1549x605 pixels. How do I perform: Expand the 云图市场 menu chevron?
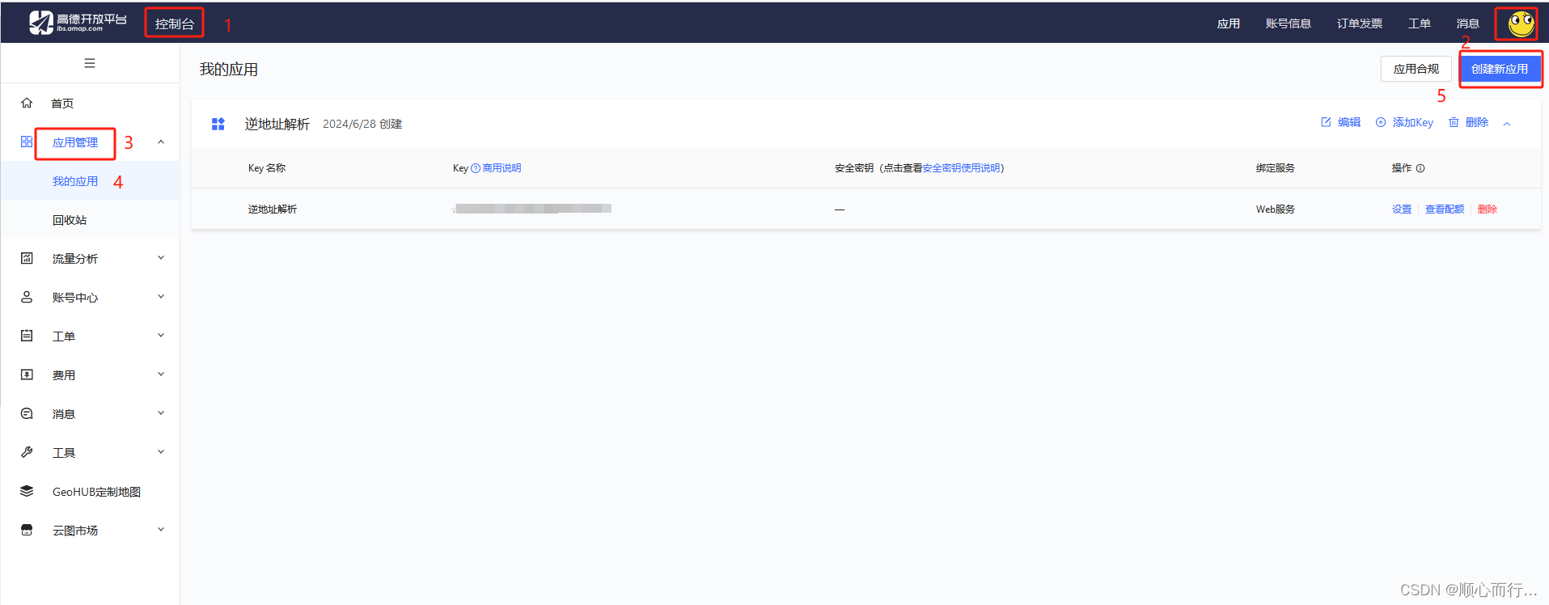[161, 530]
